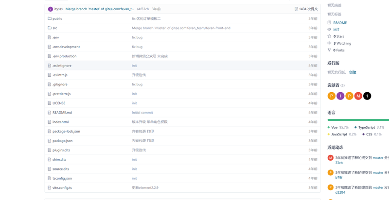389x200 pixels.
Task: Click the purple I contributor avatar
Action: pos(340,96)
